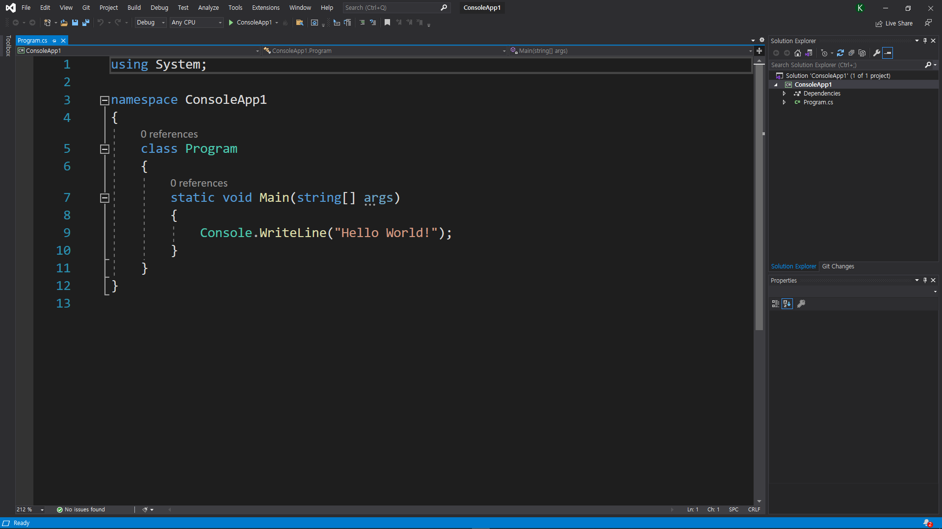Toggle Alphabetical sort in Properties panel
The height and width of the screenshot is (529, 942).
pyautogui.click(x=787, y=304)
